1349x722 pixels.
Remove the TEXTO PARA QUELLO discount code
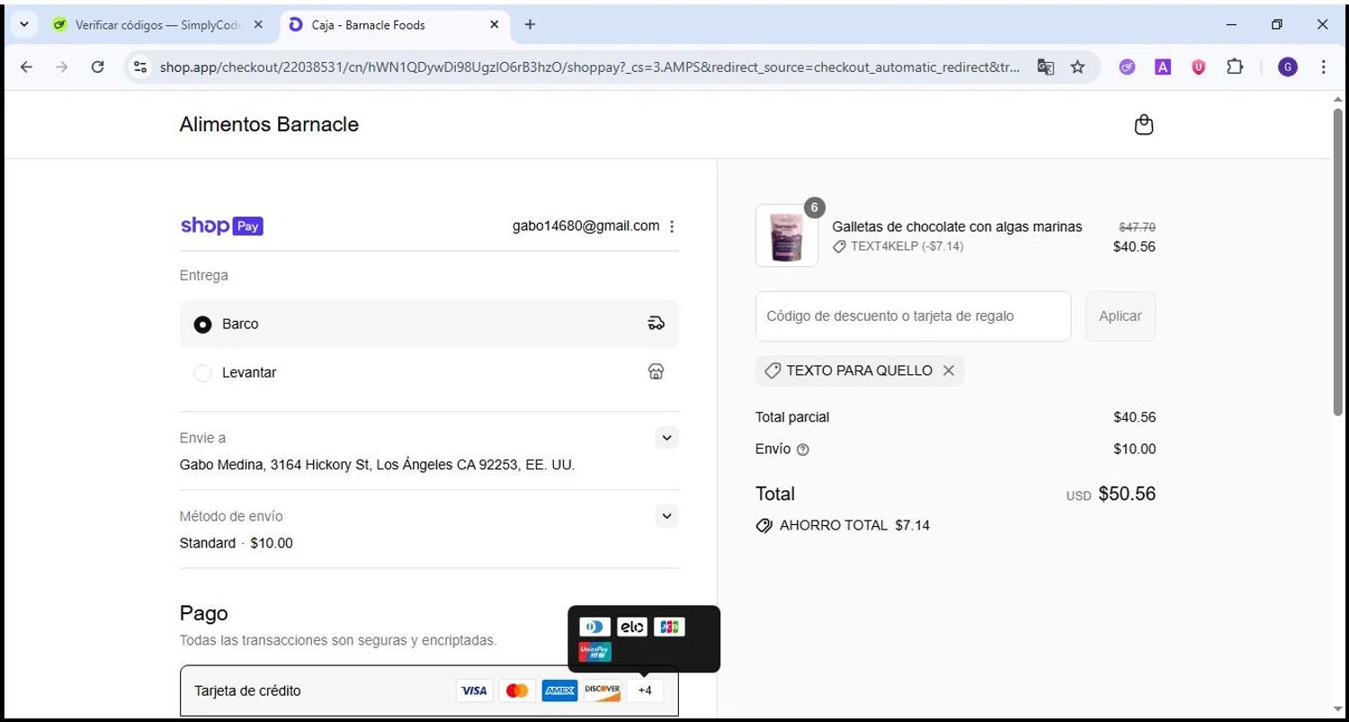[x=948, y=370]
